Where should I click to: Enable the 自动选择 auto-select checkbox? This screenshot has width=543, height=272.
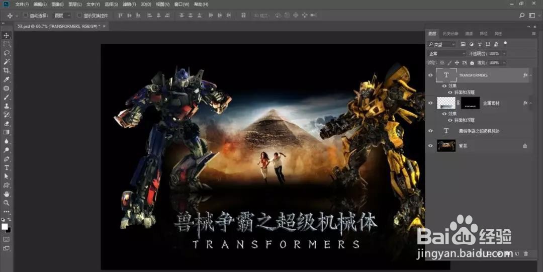click(25, 15)
